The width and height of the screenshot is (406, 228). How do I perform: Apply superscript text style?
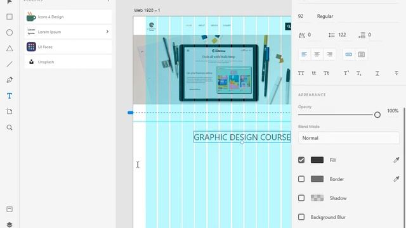pyautogui.click(x=346, y=73)
